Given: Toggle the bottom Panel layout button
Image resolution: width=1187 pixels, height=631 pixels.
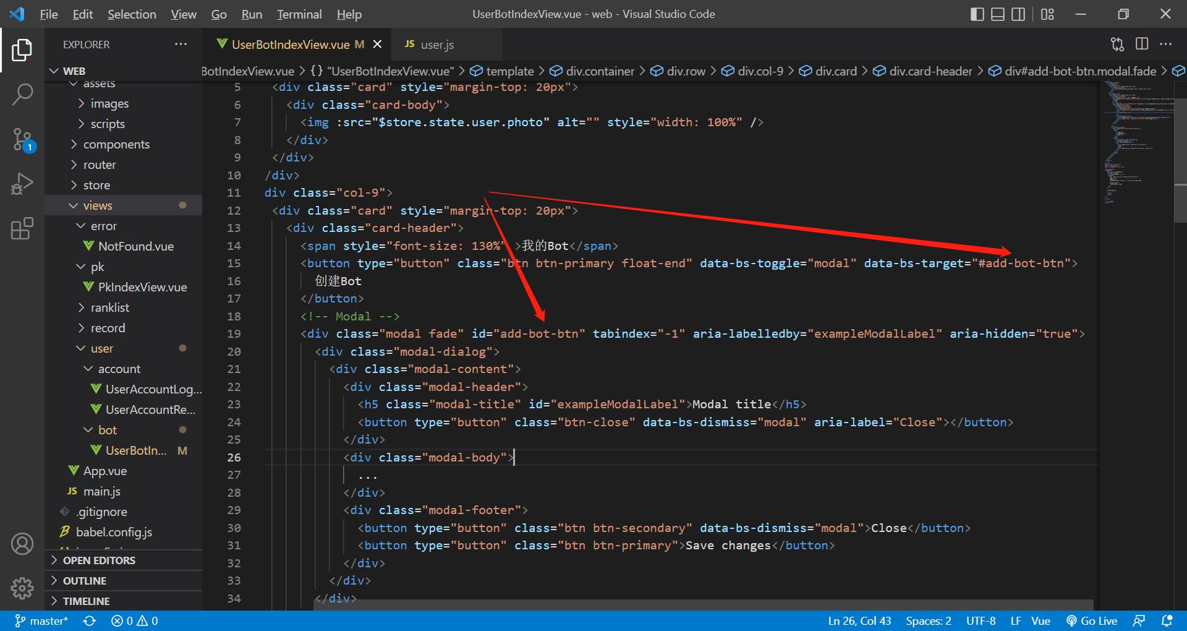Looking at the screenshot, I should (x=997, y=14).
